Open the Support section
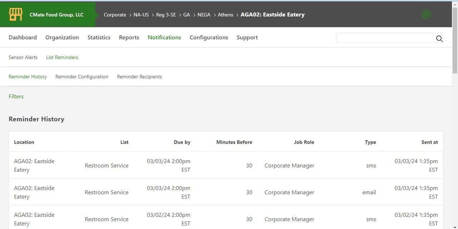The image size is (458, 229). click(247, 37)
